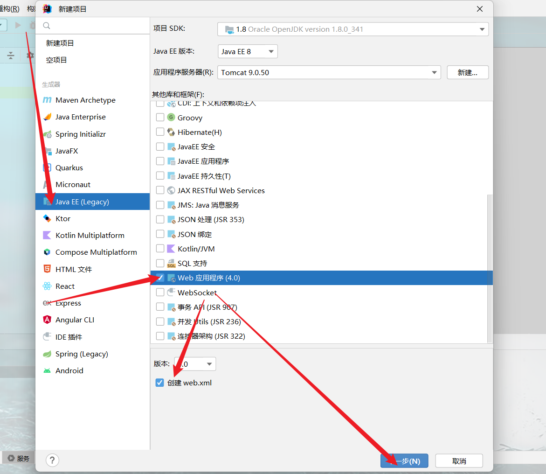Click the JAX RESTful Web Services icon

tap(171, 190)
